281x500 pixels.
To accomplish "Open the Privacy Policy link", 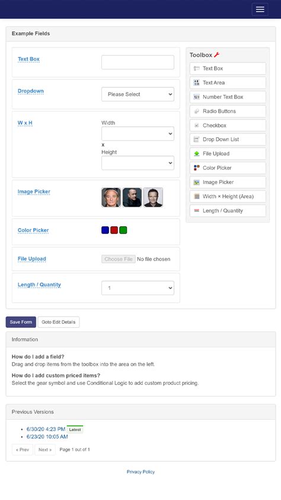I will tap(140, 471).
